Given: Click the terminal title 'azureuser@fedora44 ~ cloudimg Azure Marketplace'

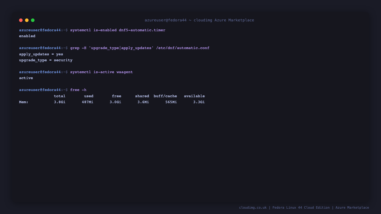Looking at the screenshot, I should pos(199,20).
